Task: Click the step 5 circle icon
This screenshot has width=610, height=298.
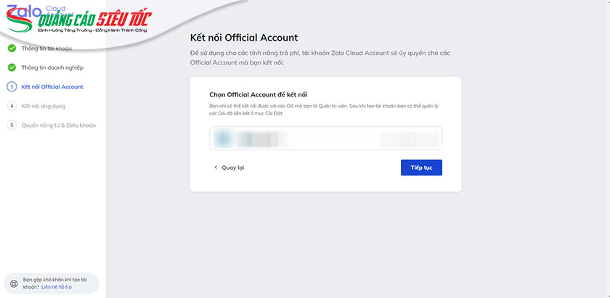Action: (x=12, y=125)
